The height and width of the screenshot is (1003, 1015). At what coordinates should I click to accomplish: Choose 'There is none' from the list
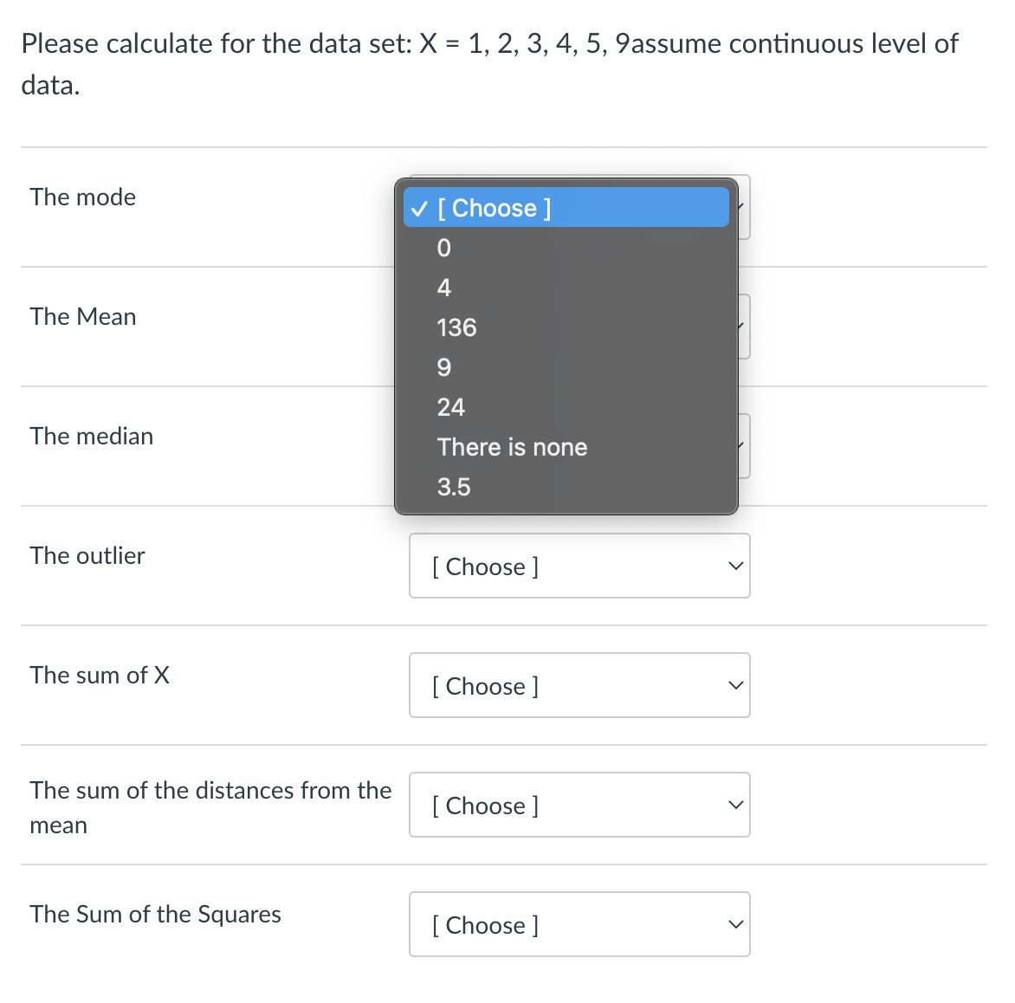coord(512,447)
